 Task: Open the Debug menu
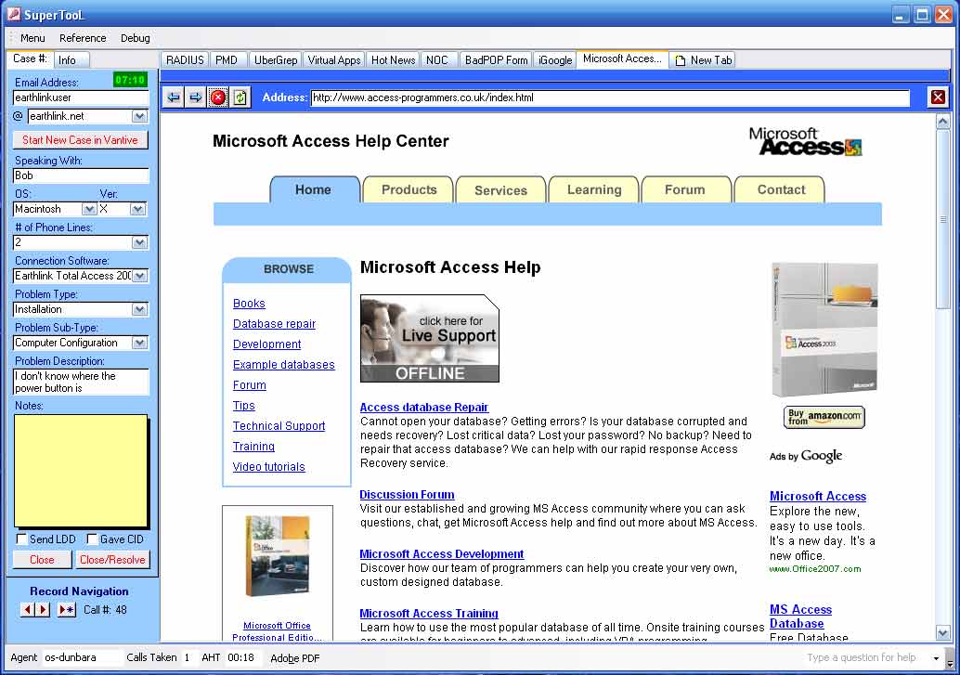coord(136,38)
